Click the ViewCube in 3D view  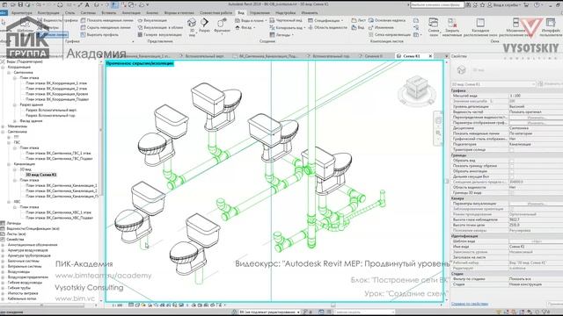click(x=416, y=87)
